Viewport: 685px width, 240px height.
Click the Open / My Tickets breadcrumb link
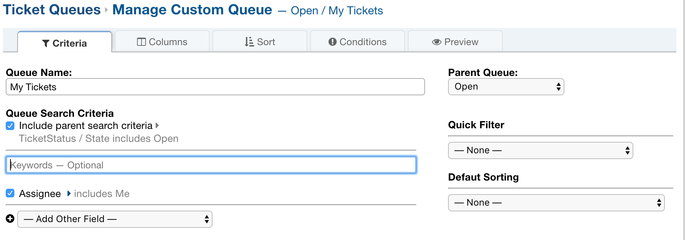pos(337,11)
